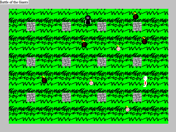Select the uppermost white G bomb

[118, 49]
